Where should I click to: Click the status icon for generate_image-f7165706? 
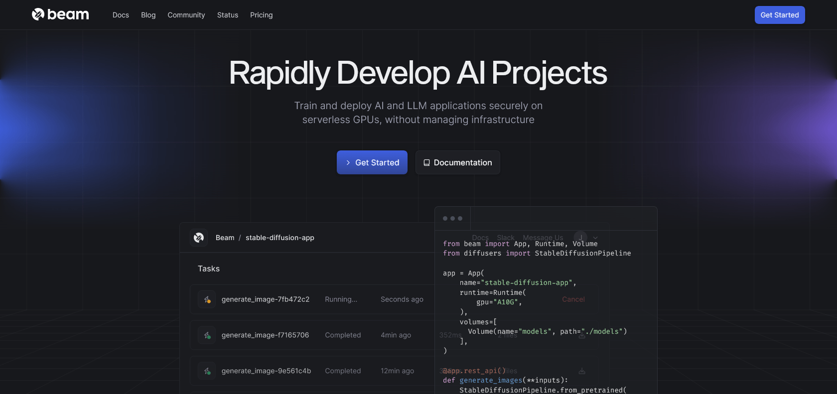[x=207, y=335]
